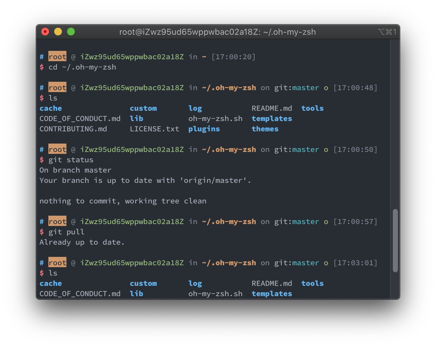The image size is (436, 347).
Task: Click the 'Already up to date.' output line
Action: tap(82, 242)
